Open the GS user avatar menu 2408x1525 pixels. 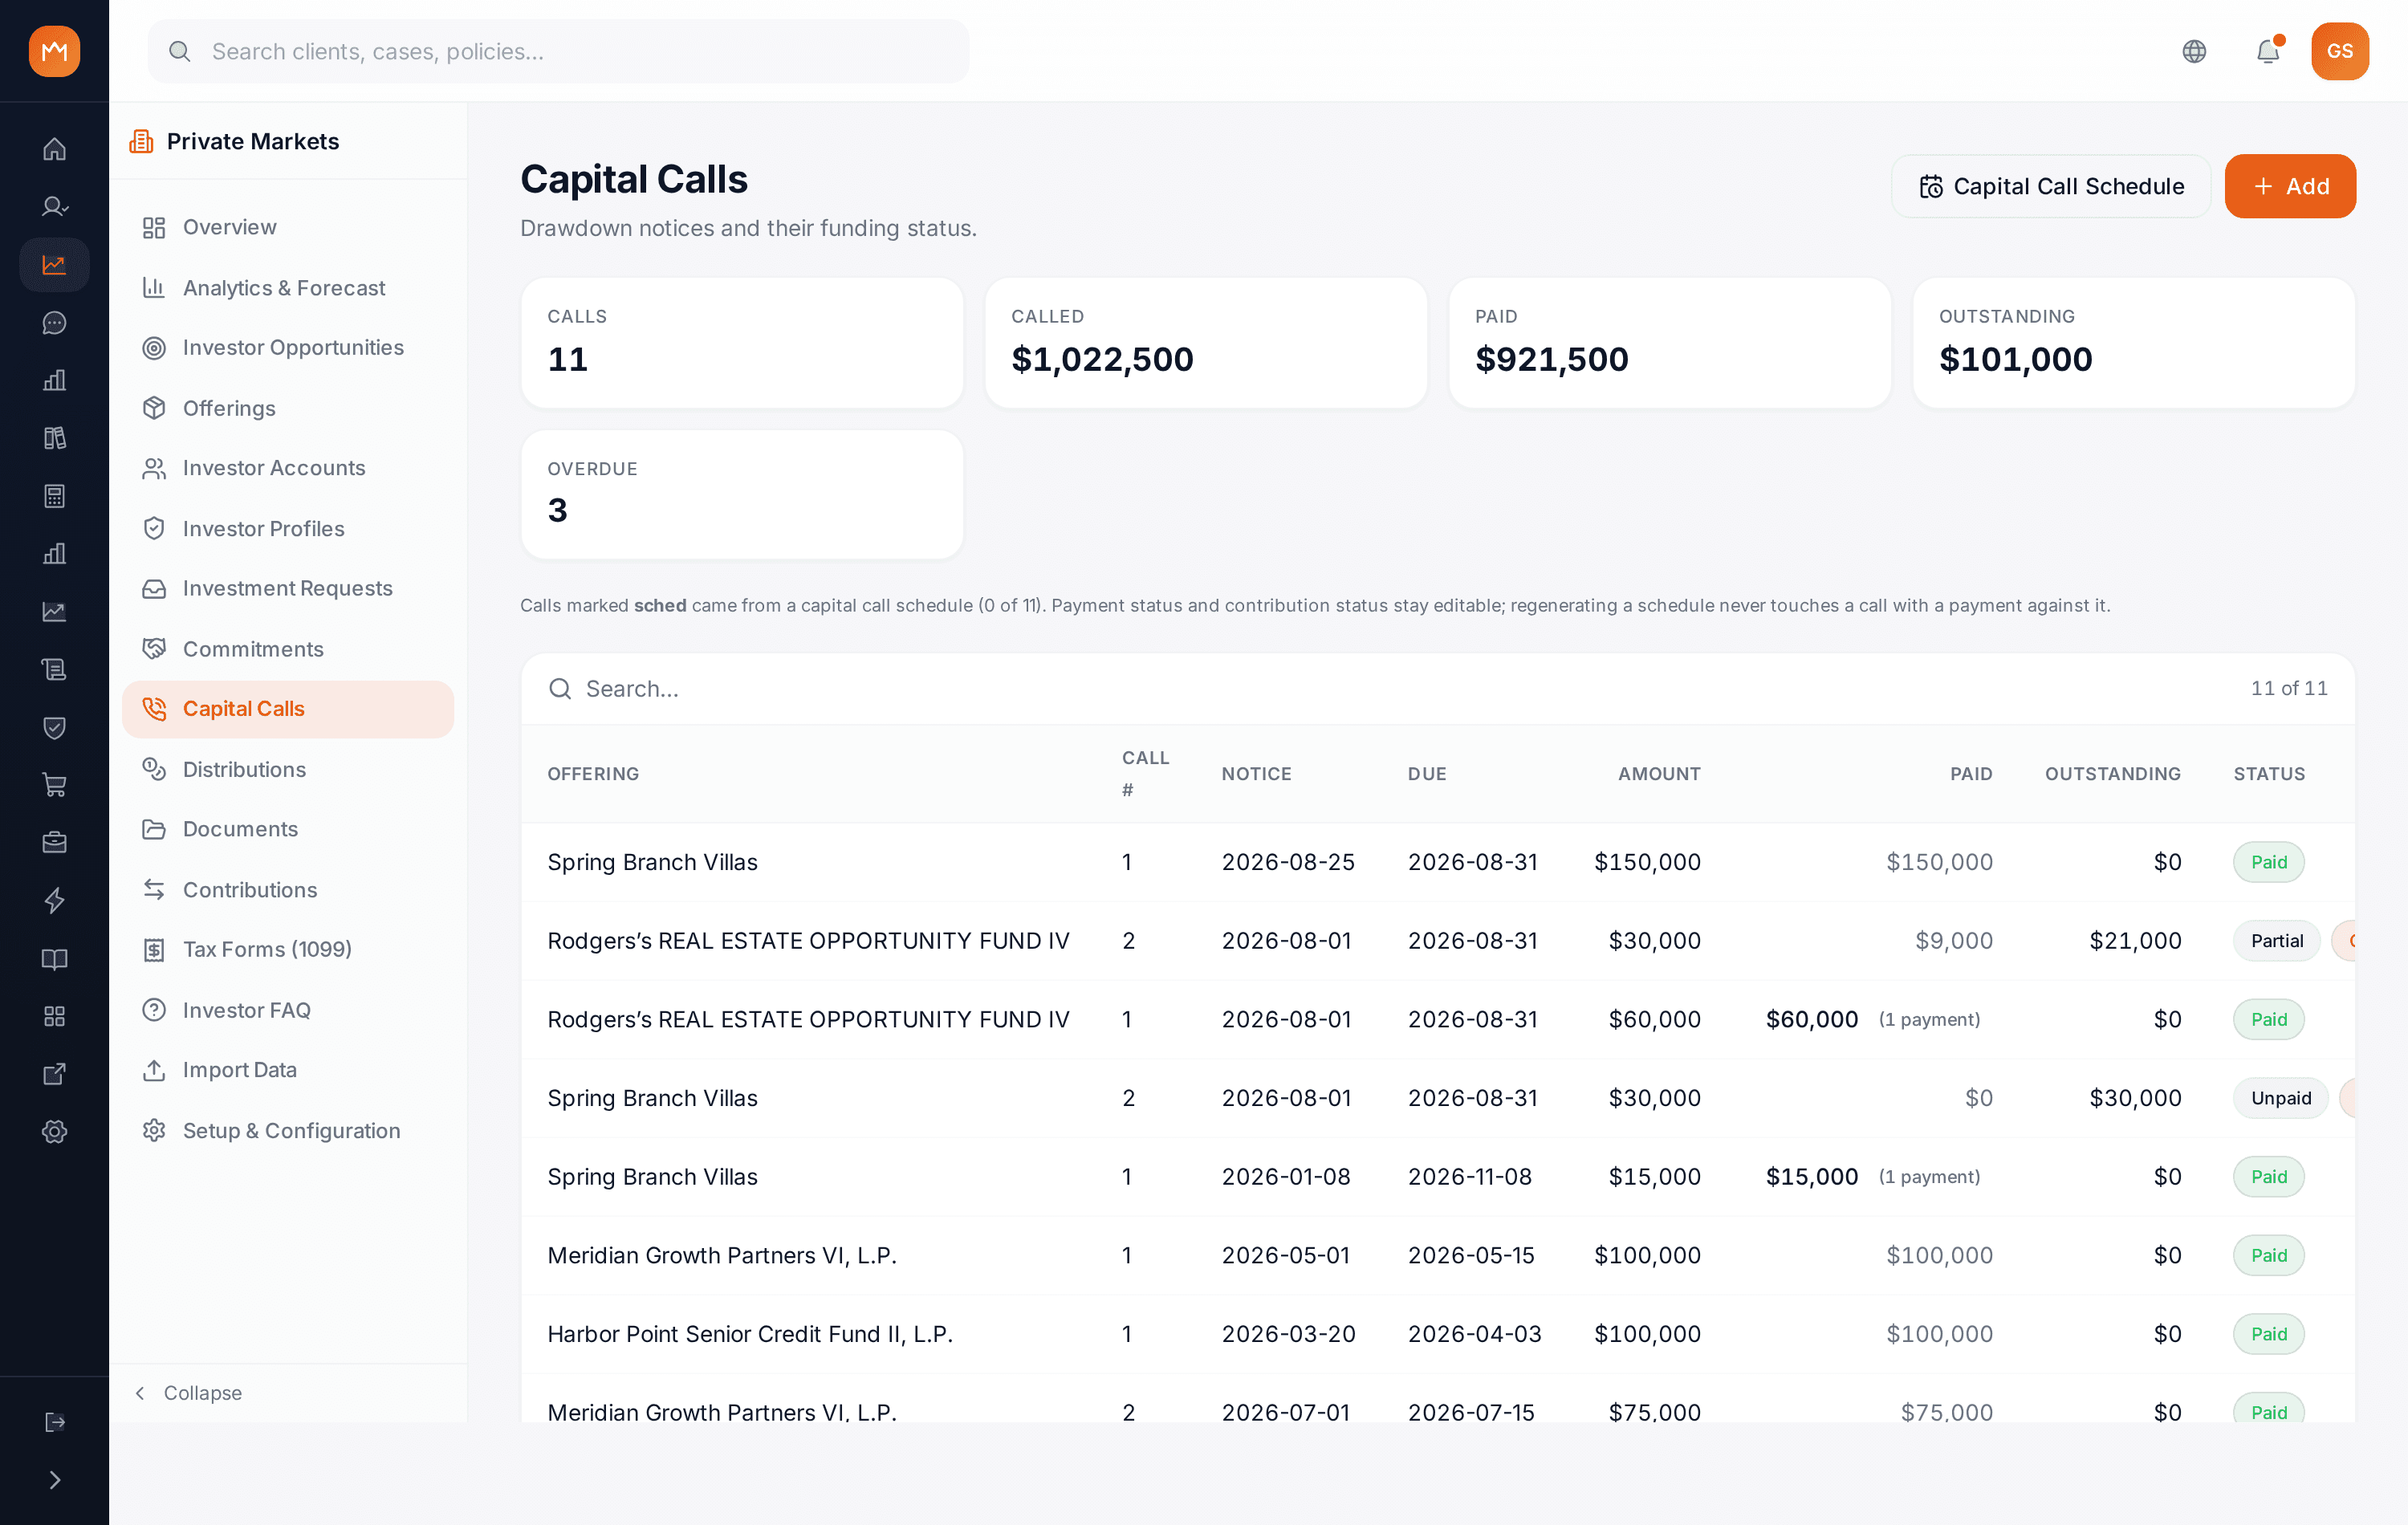(2340, 51)
